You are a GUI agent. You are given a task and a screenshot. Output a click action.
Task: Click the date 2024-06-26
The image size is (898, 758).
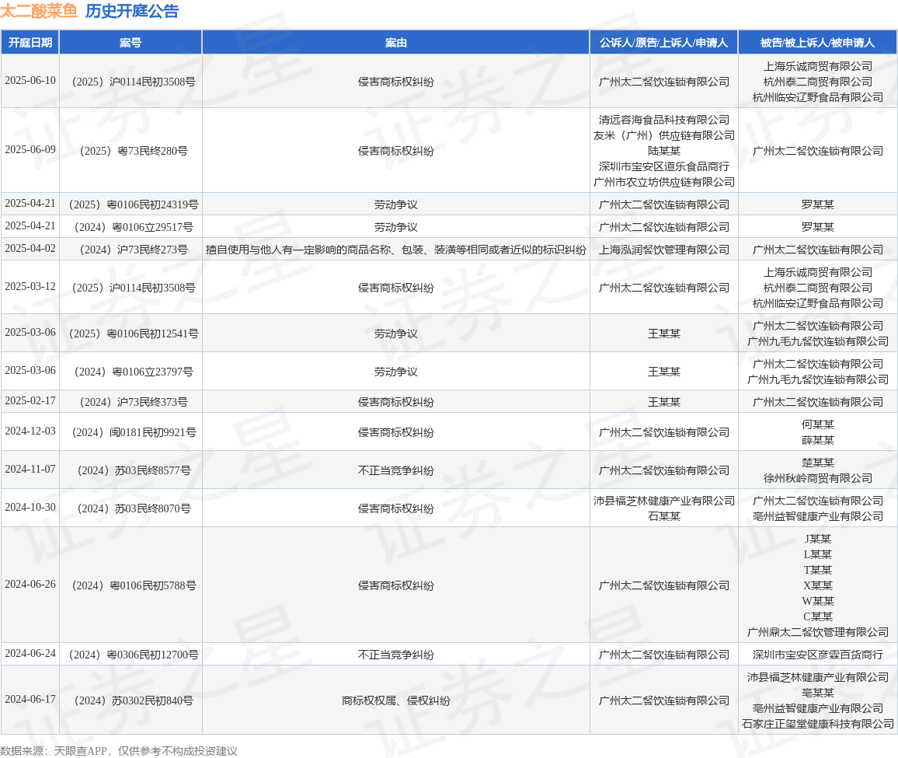coord(30,585)
